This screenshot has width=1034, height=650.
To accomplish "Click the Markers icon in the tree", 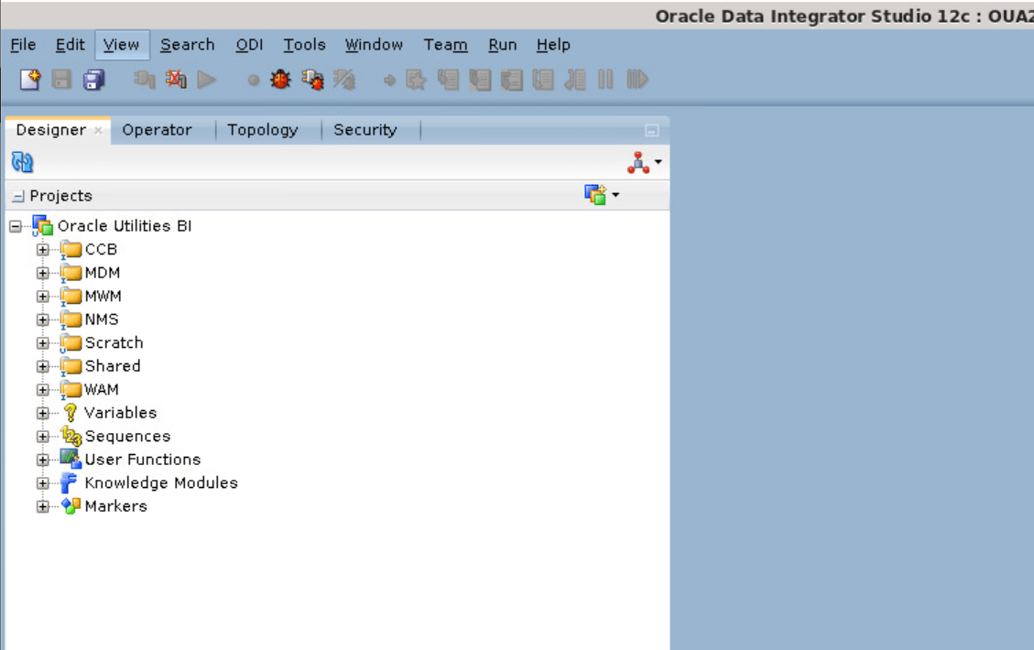I will (70, 505).
